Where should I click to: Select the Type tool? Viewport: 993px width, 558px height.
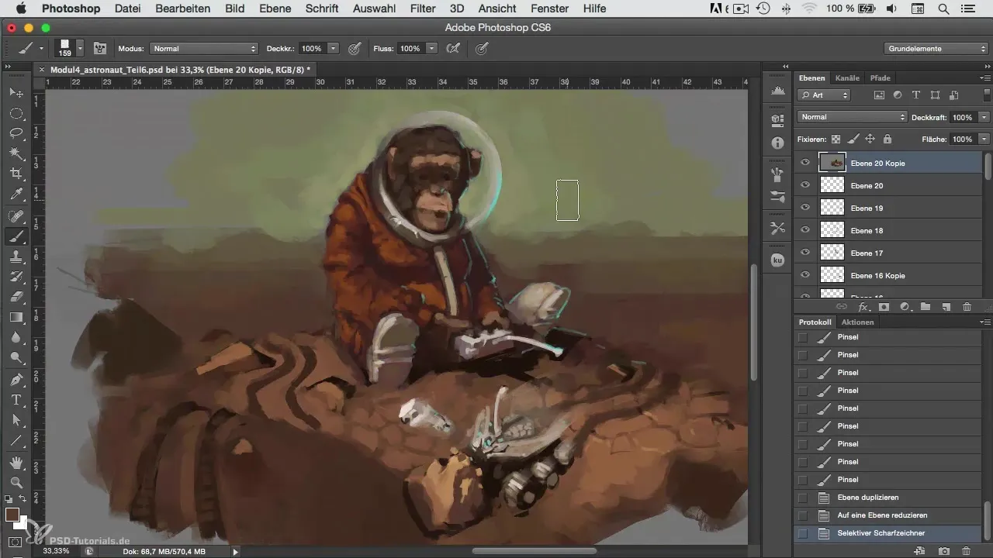click(16, 400)
